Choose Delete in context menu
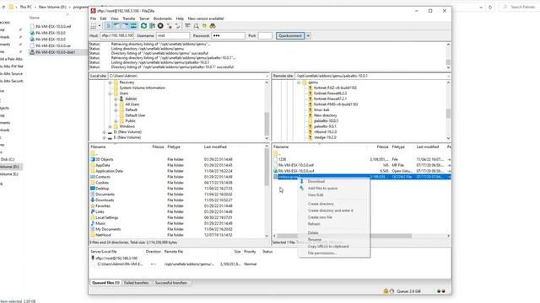 [313, 233]
